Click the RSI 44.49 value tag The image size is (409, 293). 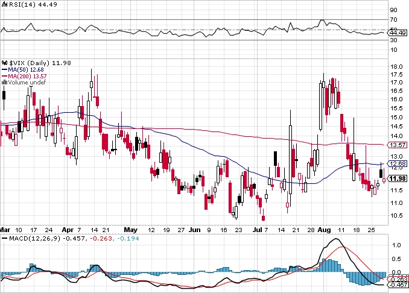(x=398, y=33)
